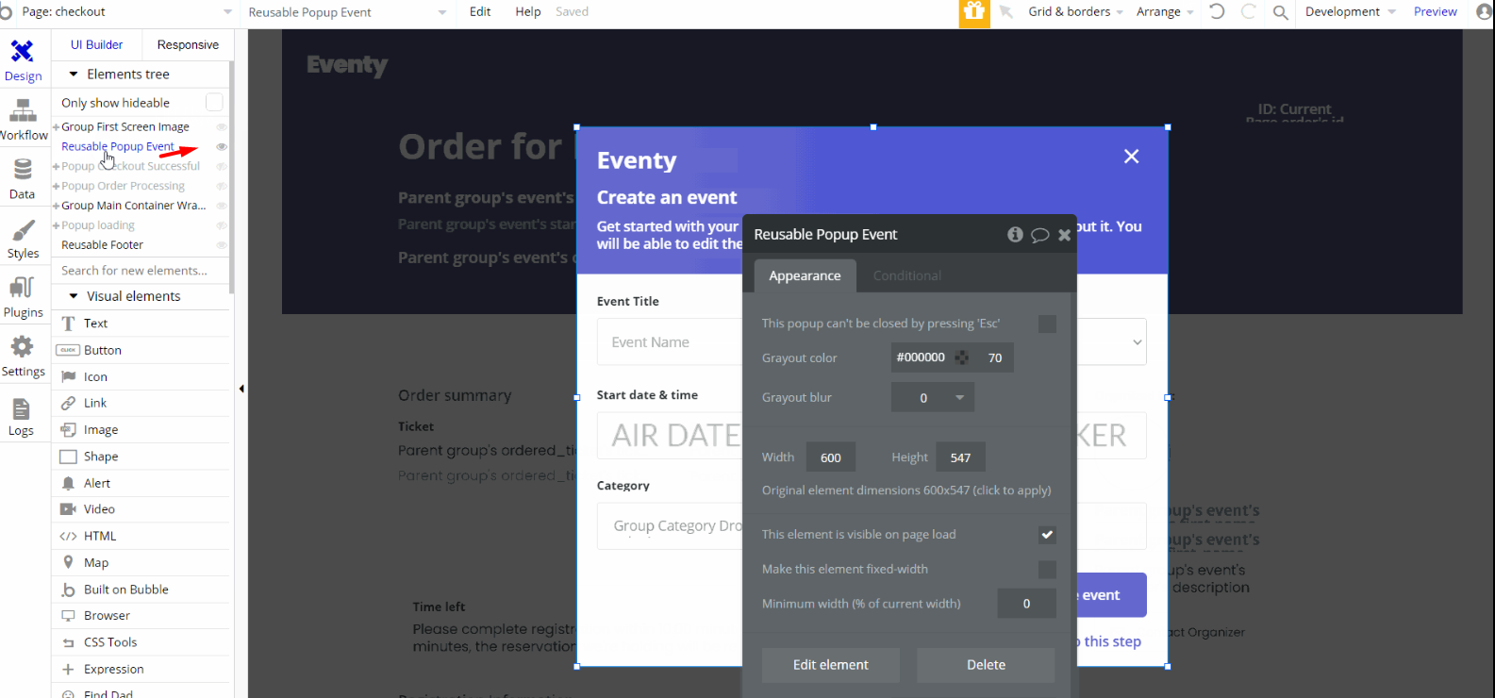1495x698 pixels.
Task: Expand the Group First Screen Image tree node
Action: [57, 127]
